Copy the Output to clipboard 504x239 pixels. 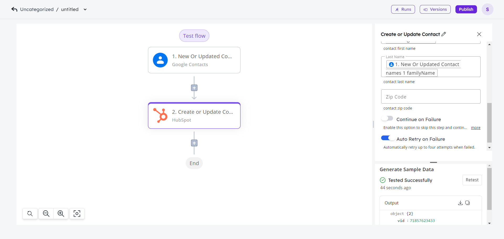[x=468, y=203]
